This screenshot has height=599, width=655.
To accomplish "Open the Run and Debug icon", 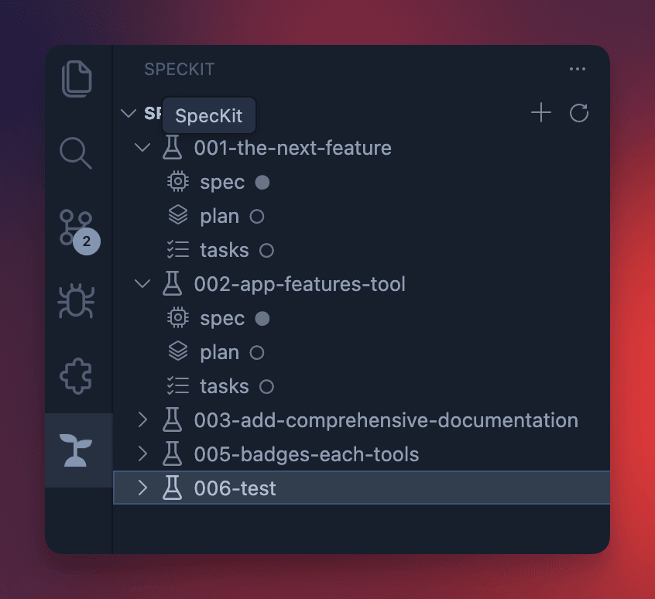I will point(77,302).
